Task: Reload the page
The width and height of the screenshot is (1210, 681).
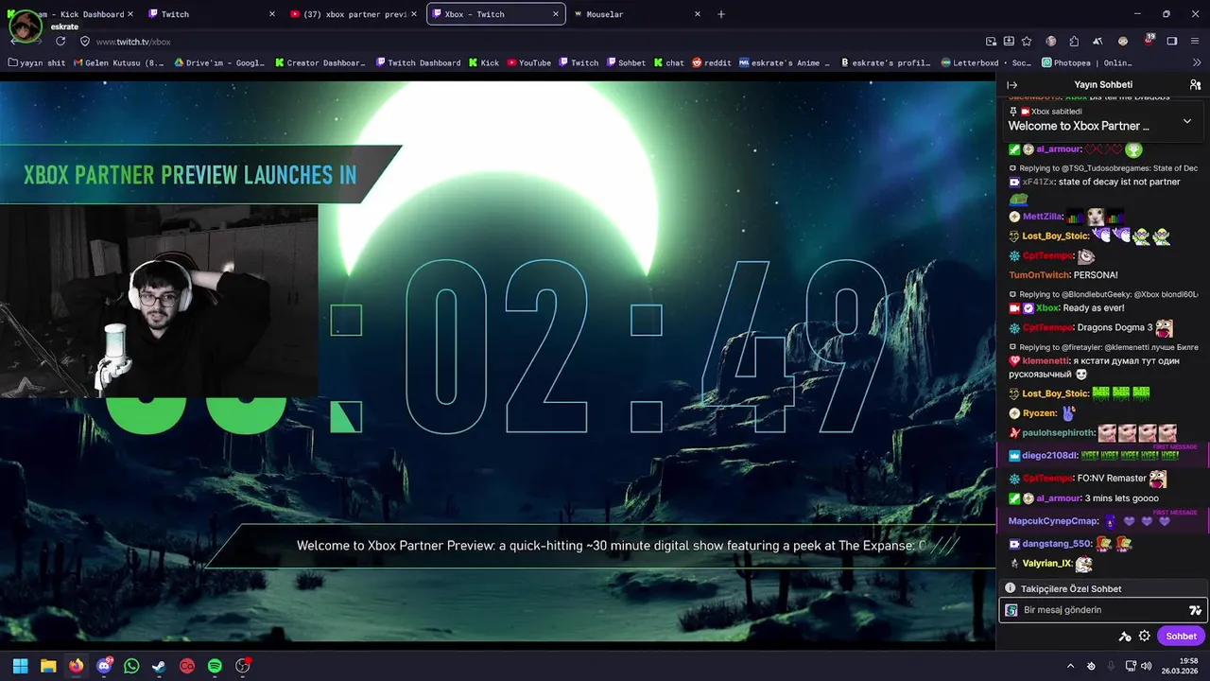Action: tap(60, 42)
